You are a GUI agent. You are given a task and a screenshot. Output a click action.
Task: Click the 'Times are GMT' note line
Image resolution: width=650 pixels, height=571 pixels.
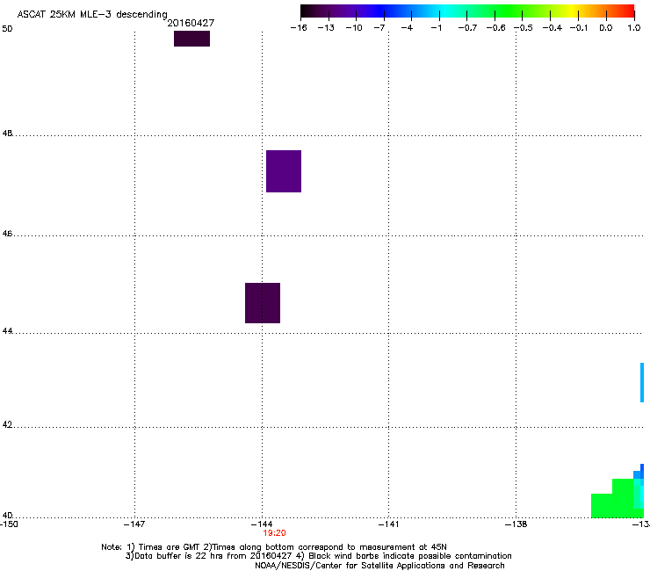tap(274, 547)
